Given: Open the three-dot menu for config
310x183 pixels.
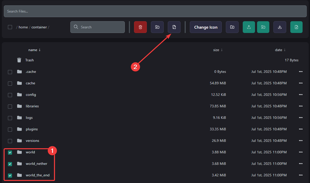Looking at the screenshot, I should 301,95.
